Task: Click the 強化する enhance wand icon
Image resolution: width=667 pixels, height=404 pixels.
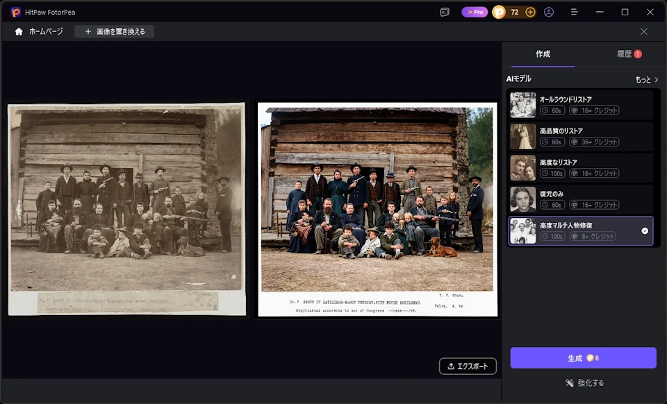Action: (570, 382)
